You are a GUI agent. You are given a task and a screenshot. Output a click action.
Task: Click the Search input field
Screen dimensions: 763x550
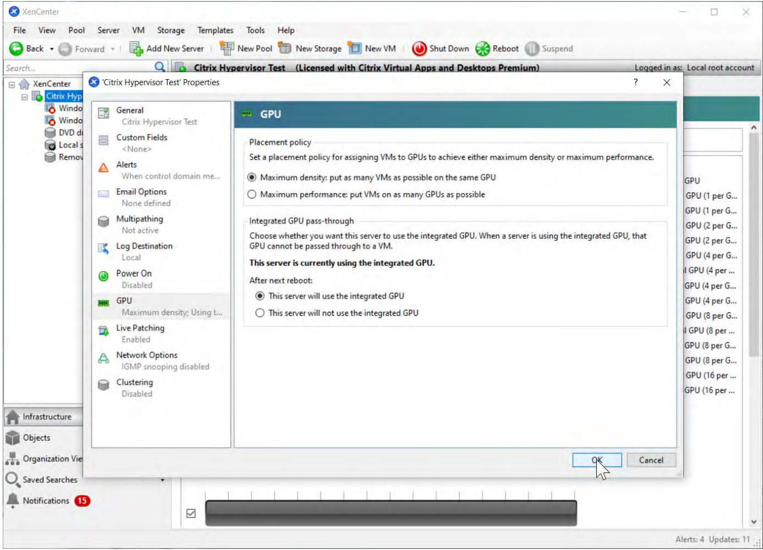click(77, 68)
